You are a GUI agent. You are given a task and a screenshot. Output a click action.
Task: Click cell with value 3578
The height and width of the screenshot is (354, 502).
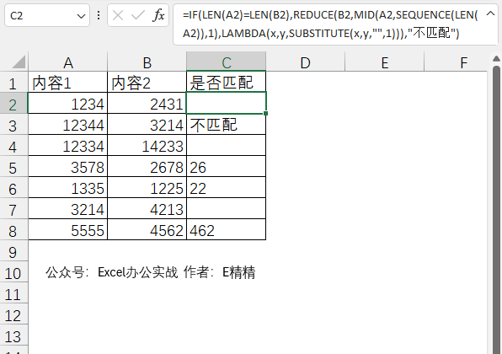click(68, 166)
